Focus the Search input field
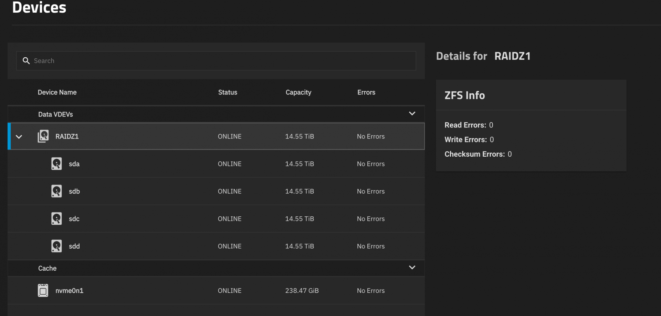The image size is (661, 316). pos(216,61)
